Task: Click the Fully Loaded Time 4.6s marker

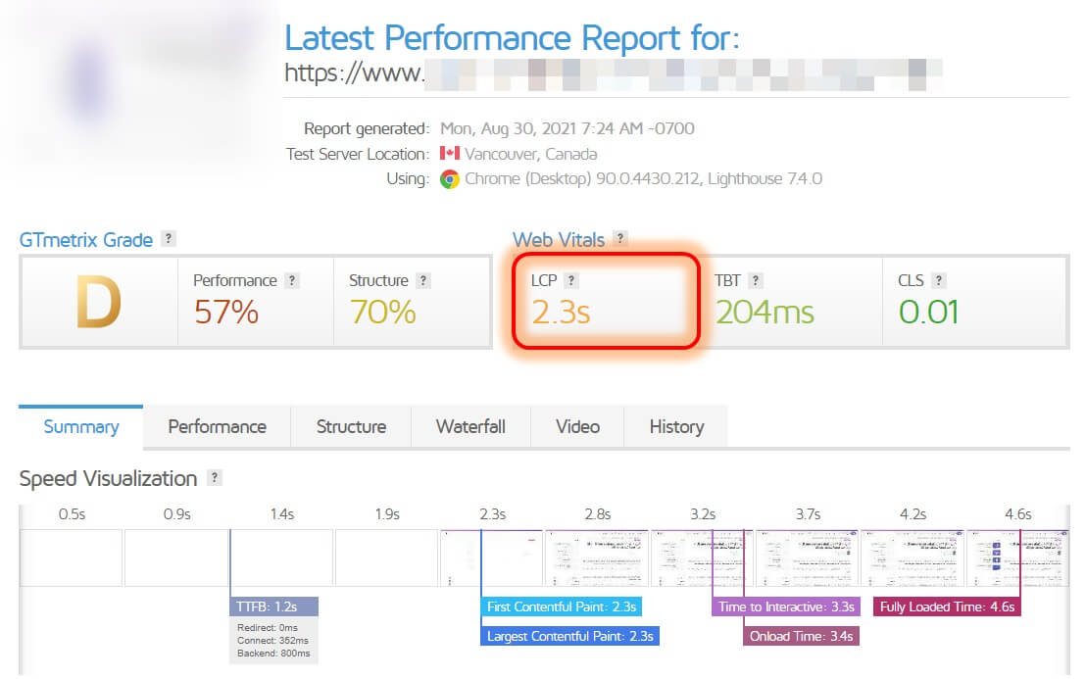Action: [947, 606]
